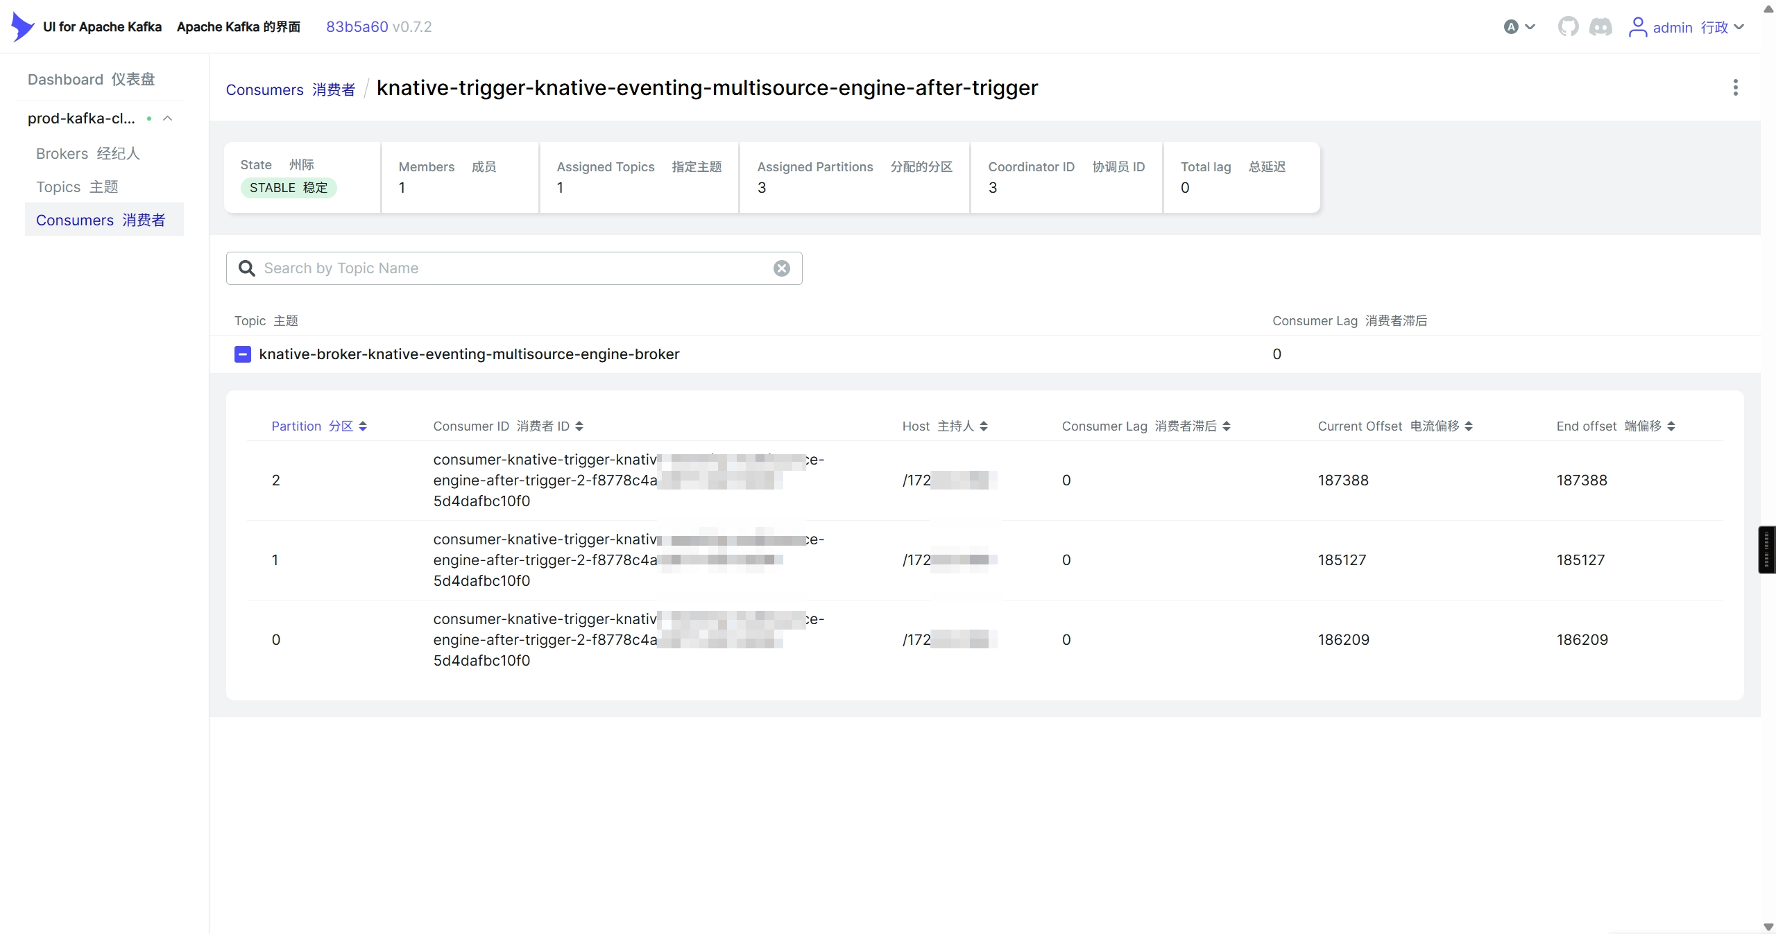The image size is (1776, 934).
Task: Collapse the prod-kafka cluster menu
Action: 167,119
